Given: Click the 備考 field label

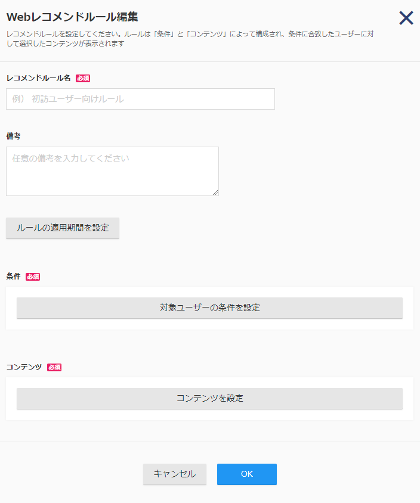Looking at the screenshot, I should 14,136.
